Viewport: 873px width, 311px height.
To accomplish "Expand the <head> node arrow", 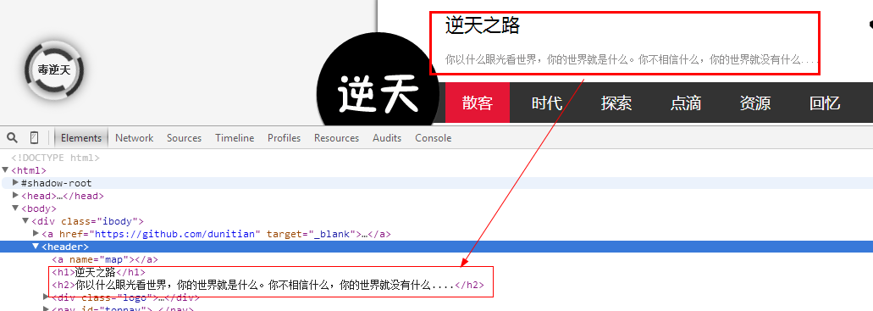I will 15,196.
